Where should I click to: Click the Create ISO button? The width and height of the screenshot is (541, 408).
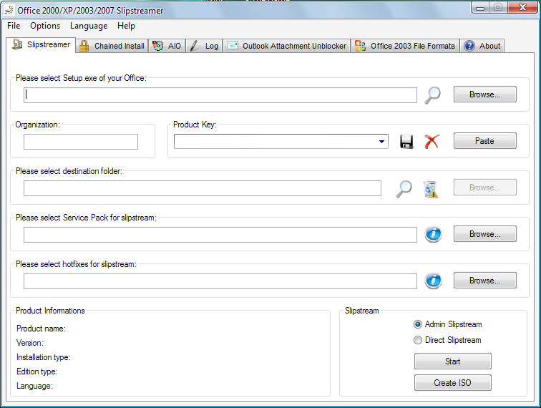tap(453, 383)
